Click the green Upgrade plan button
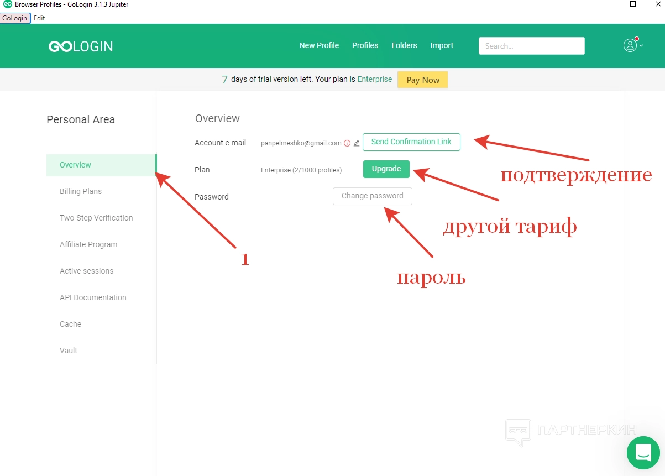The height and width of the screenshot is (476, 665). click(386, 169)
